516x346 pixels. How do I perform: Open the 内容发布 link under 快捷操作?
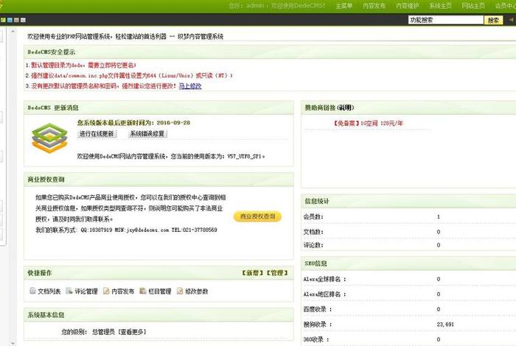click(123, 292)
